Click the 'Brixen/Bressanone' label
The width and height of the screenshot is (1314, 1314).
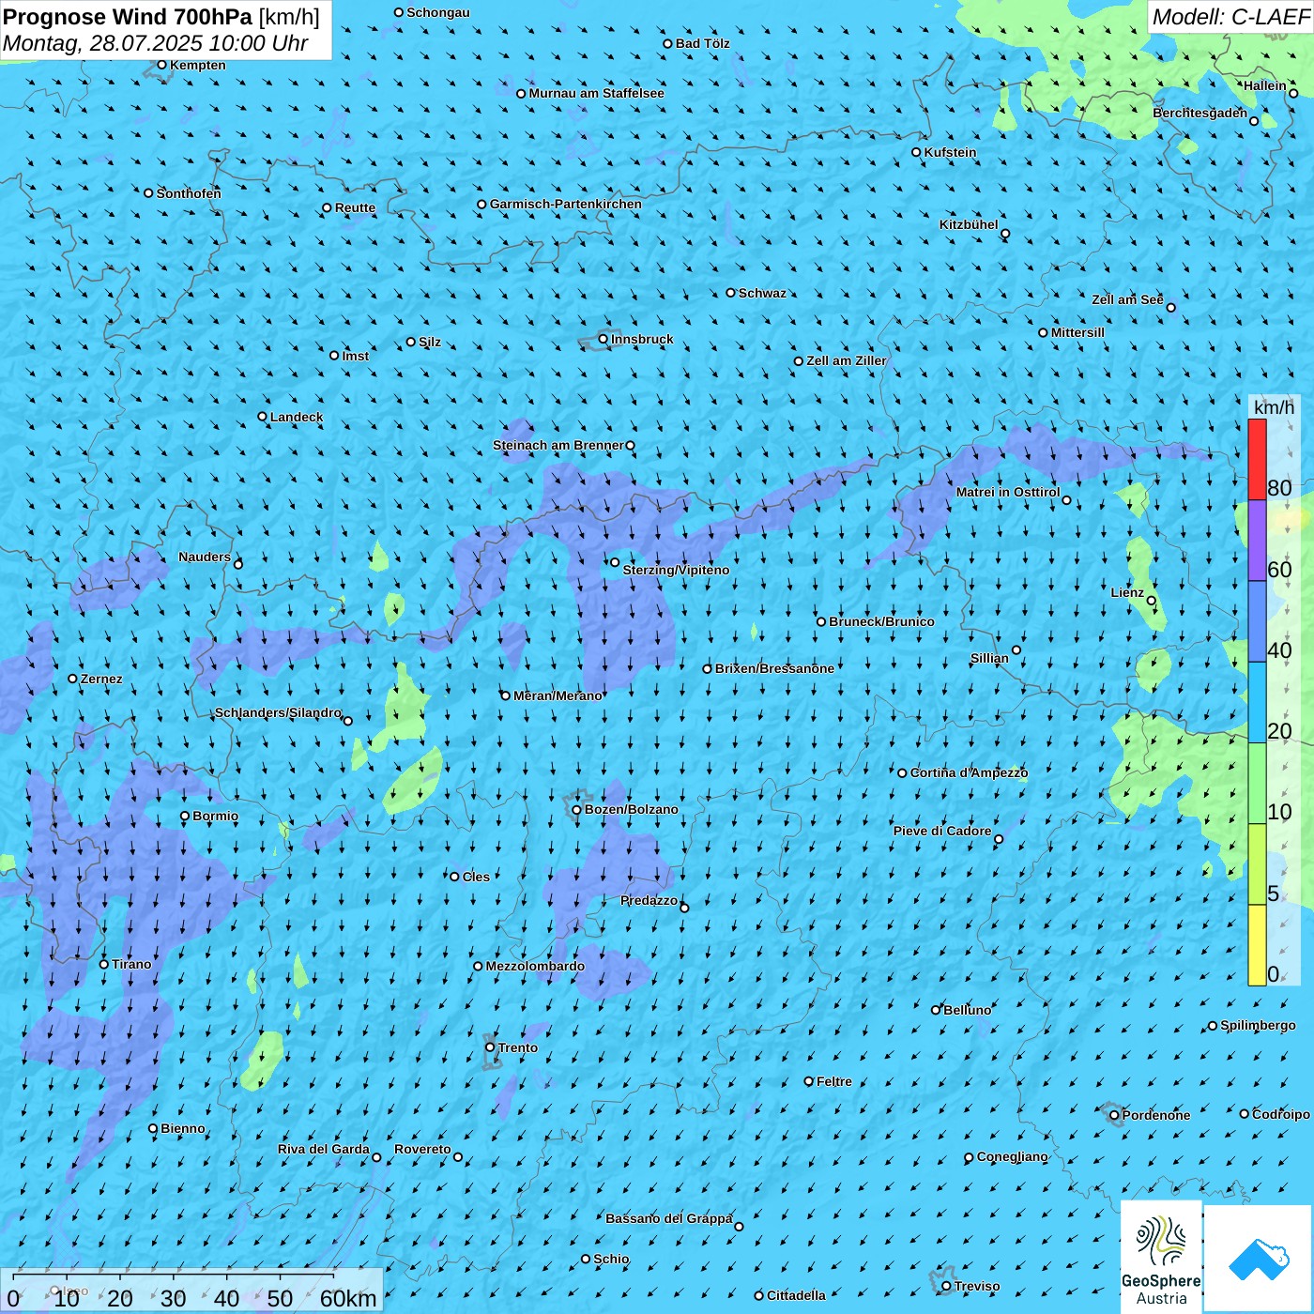click(x=774, y=668)
